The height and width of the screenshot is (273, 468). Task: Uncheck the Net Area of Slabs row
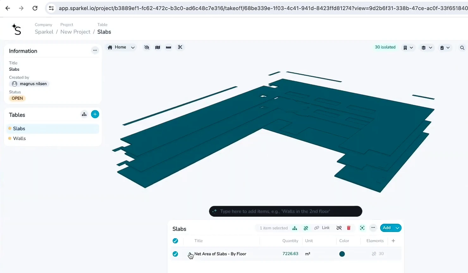pyautogui.click(x=175, y=254)
